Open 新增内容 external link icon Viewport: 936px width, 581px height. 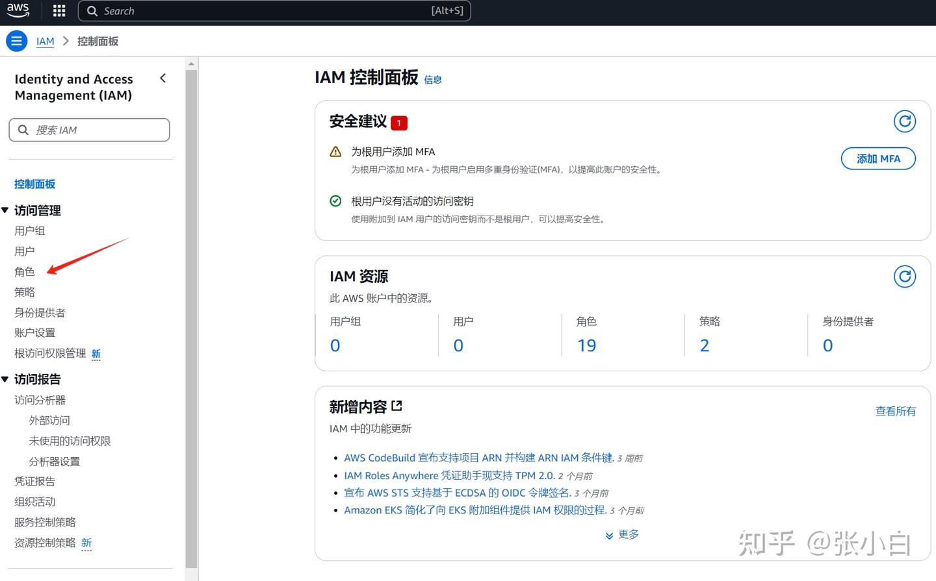(397, 406)
